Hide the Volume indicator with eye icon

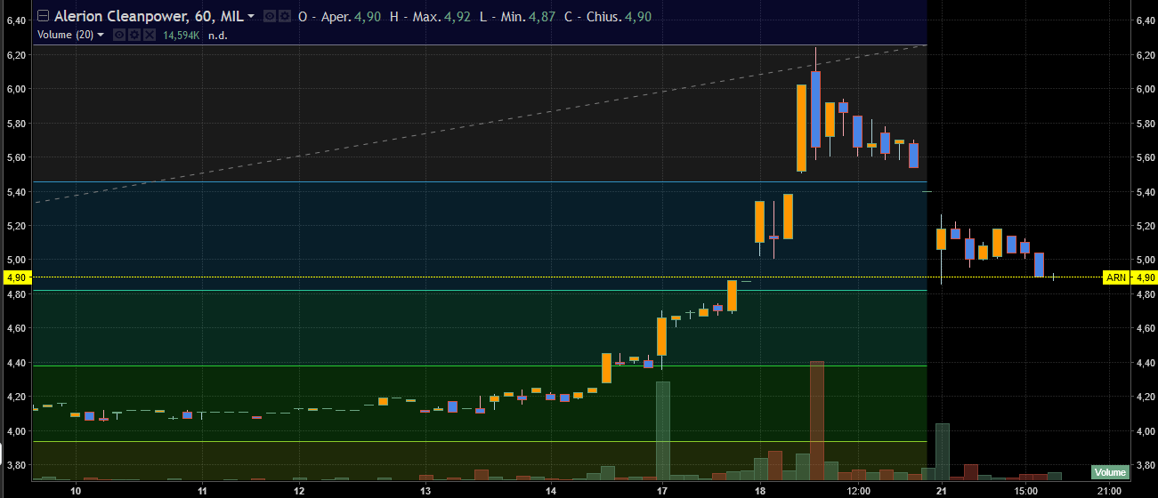[x=121, y=35]
